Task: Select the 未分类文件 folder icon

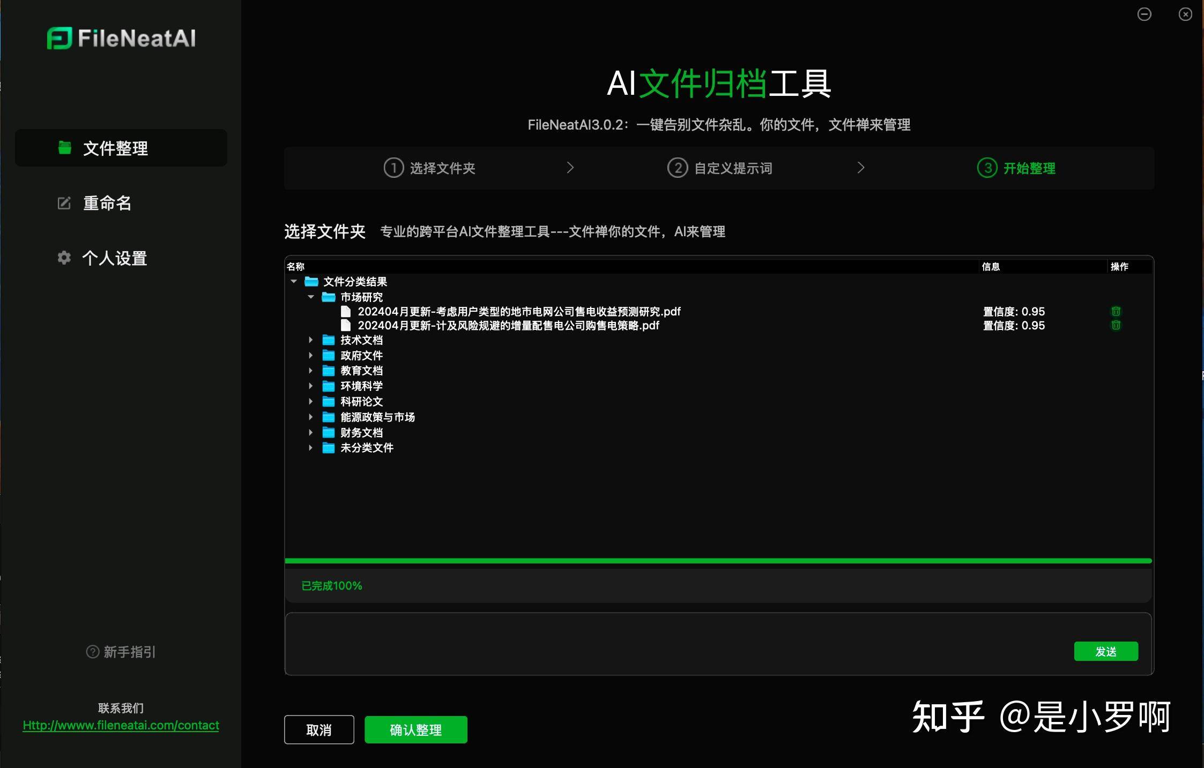Action: 329,448
